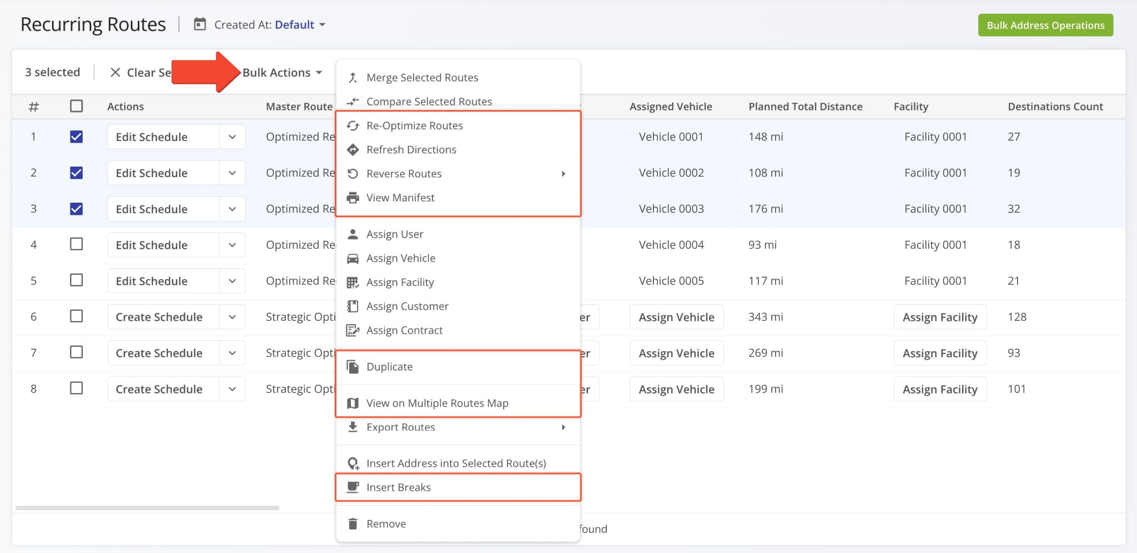Click the Bulk Address Operations button
Viewport: 1137px width, 553px height.
(x=1045, y=25)
